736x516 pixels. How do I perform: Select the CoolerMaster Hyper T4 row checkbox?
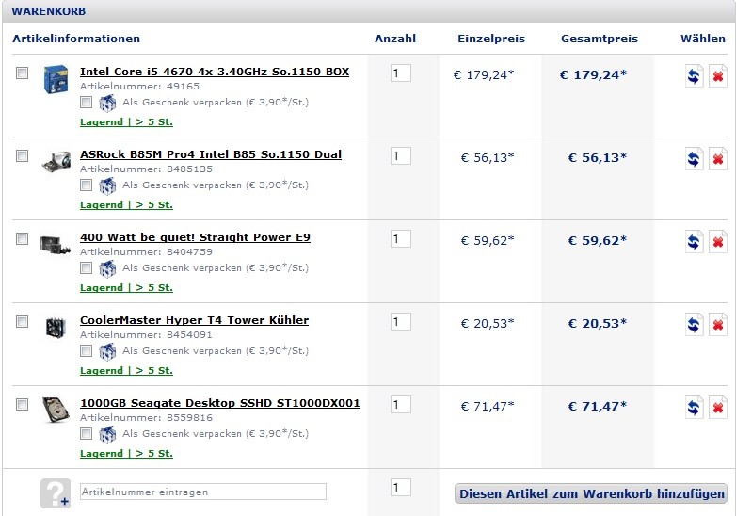[x=22, y=321]
